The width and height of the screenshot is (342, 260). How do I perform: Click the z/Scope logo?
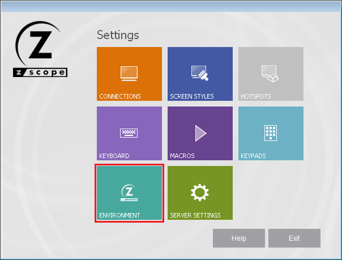pyautogui.click(x=40, y=49)
